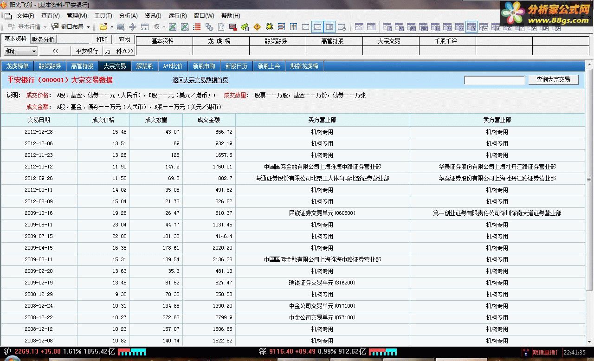Image resolution: width=594 pixels, height=361 pixels.
Task: Switch to the 解禁股 tab
Action: pos(144,66)
